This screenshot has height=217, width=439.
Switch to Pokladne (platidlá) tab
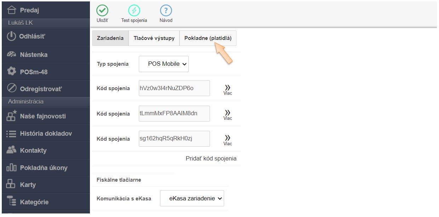[208, 38]
